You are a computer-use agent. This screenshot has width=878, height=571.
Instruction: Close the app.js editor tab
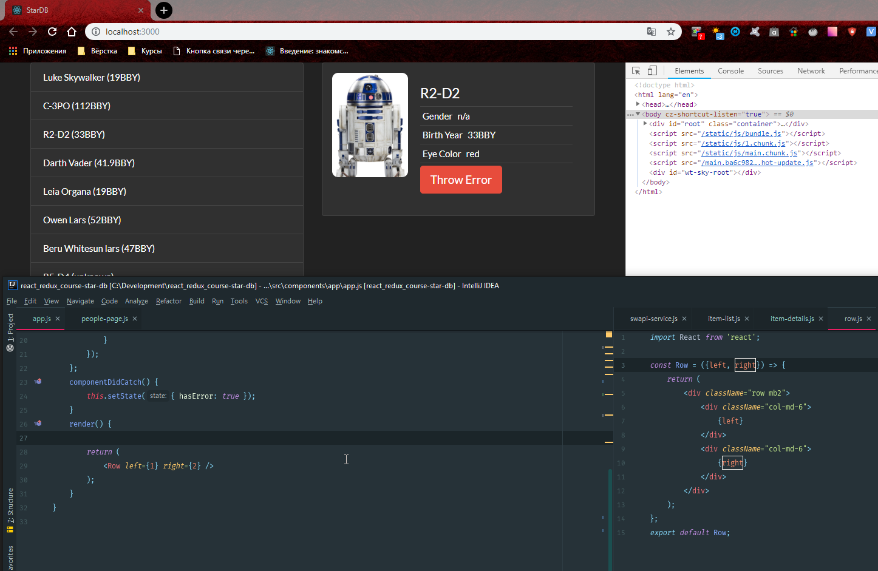[x=58, y=319]
